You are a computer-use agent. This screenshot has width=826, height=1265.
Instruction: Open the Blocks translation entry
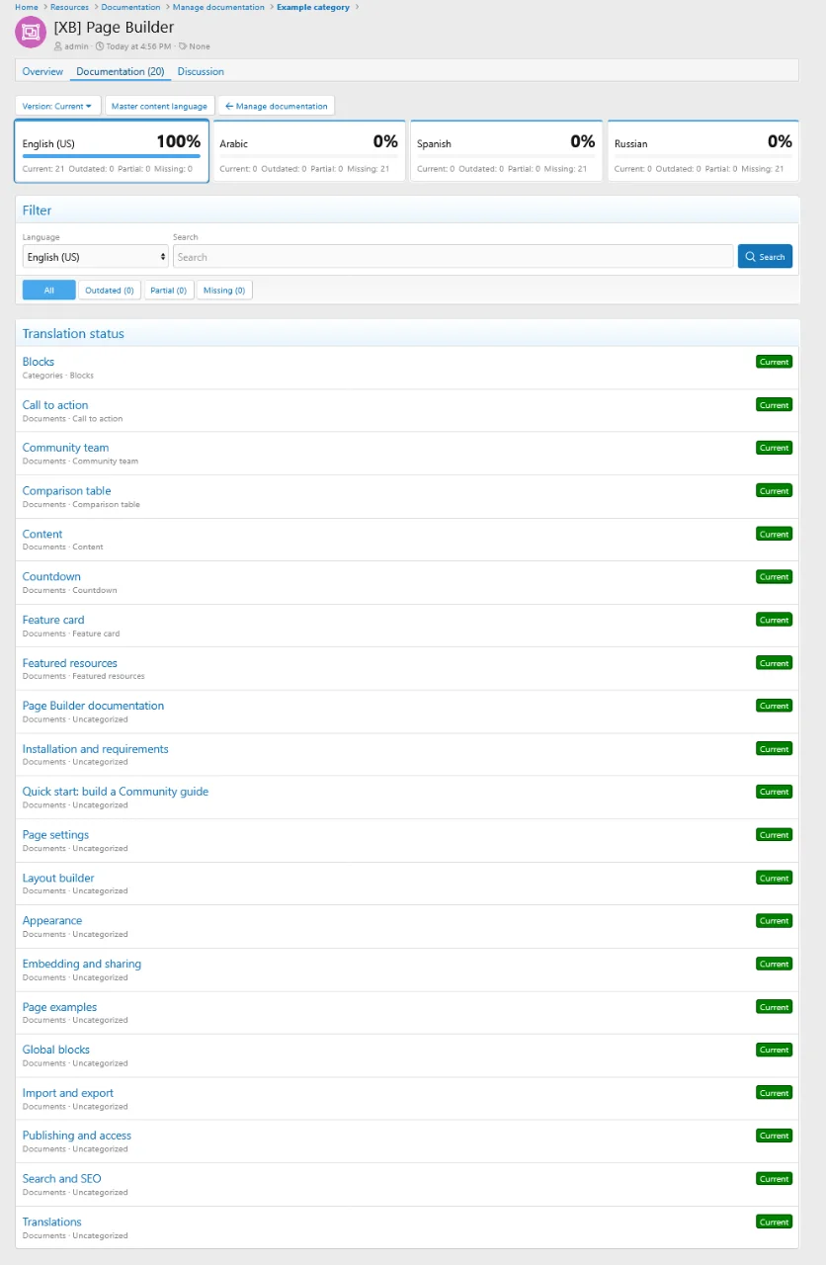click(x=39, y=362)
